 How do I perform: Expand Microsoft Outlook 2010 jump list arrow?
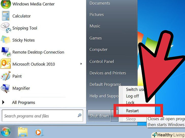click(x=81, y=64)
